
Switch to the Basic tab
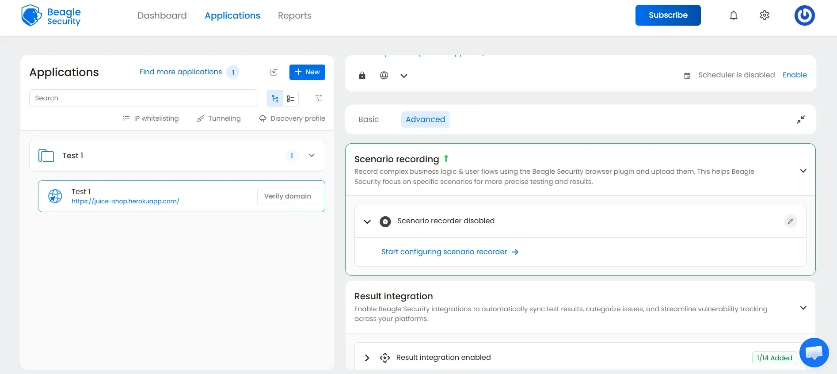coord(369,119)
